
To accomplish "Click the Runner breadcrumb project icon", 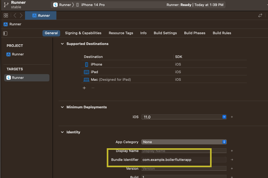I will pos(6,24).
